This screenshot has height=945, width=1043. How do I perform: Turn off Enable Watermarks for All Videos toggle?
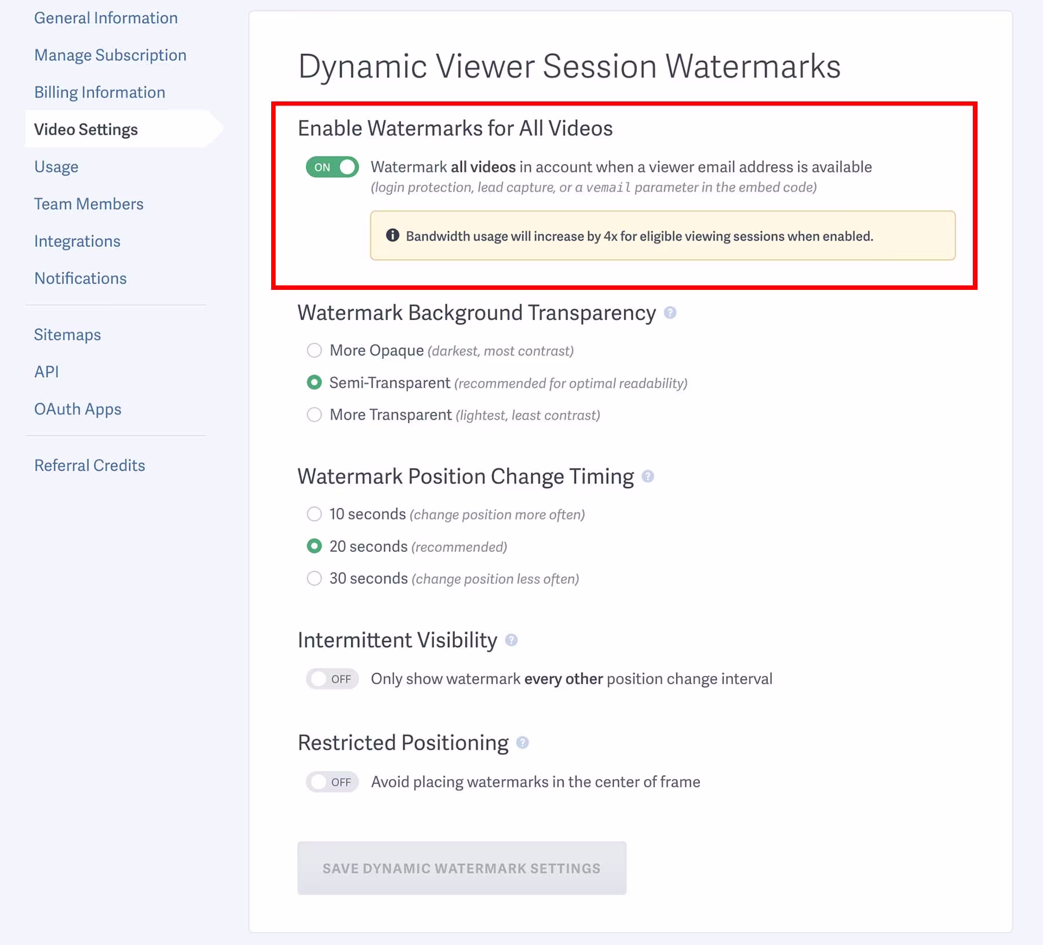pyautogui.click(x=333, y=167)
